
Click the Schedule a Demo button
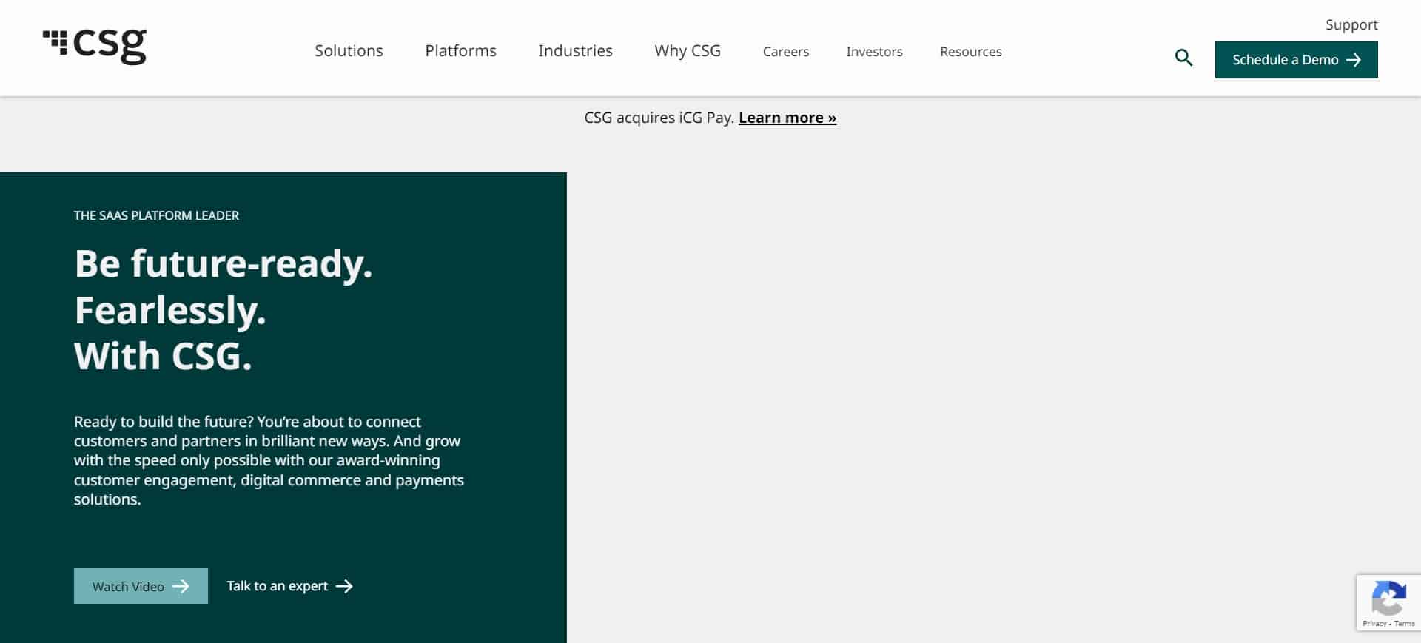pos(1296,60)
